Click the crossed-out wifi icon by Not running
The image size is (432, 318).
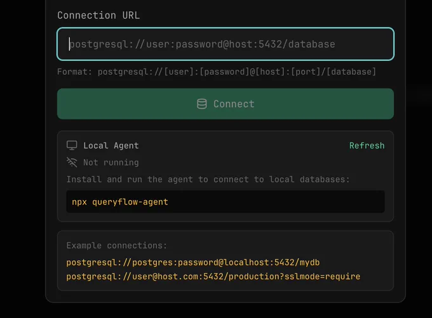click(72, 162)
